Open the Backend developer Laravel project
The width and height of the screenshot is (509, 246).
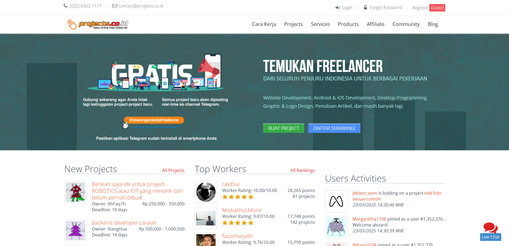tap(124, 222)
